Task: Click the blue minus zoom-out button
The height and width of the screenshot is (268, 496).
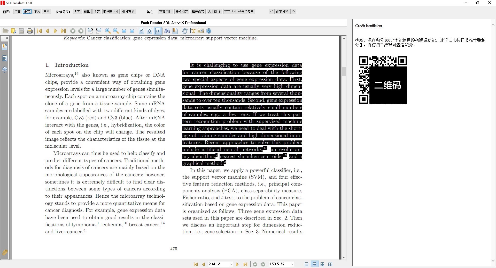Action: point(132,31)
